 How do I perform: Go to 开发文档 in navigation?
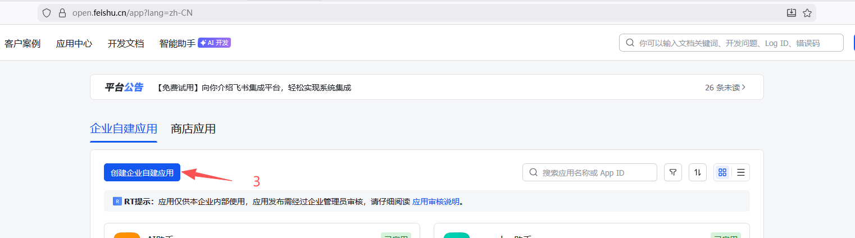[126, 43]
